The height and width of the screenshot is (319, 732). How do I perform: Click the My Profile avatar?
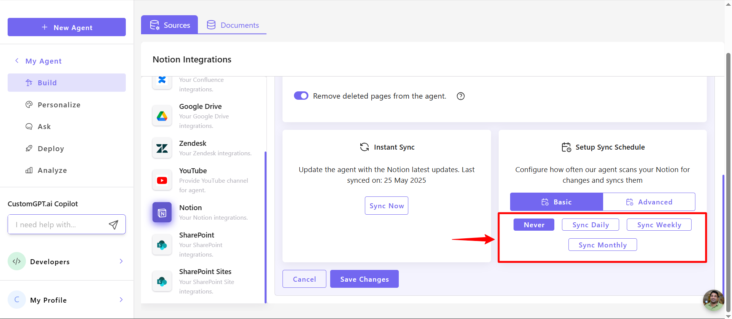pos(17,300)
